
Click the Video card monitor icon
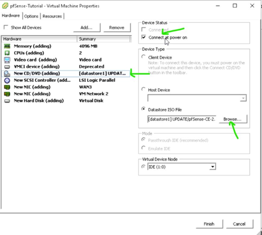tap(7, 60)
